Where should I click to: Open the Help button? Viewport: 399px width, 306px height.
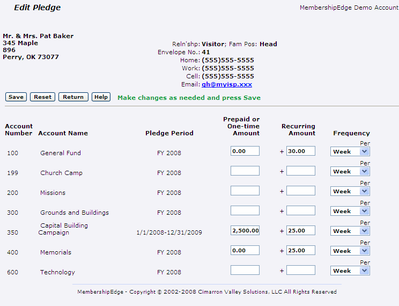pyautogui.click(x=101, y=97)
